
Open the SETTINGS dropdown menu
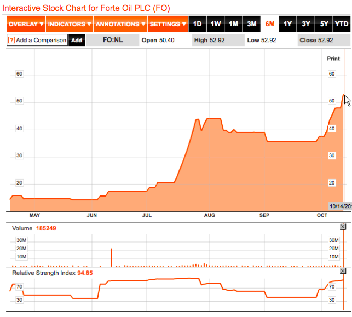pos(168,24)
